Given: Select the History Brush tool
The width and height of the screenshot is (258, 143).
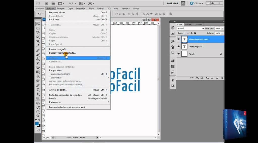Looking at the screenshot, I should click(x=38, y=63).
